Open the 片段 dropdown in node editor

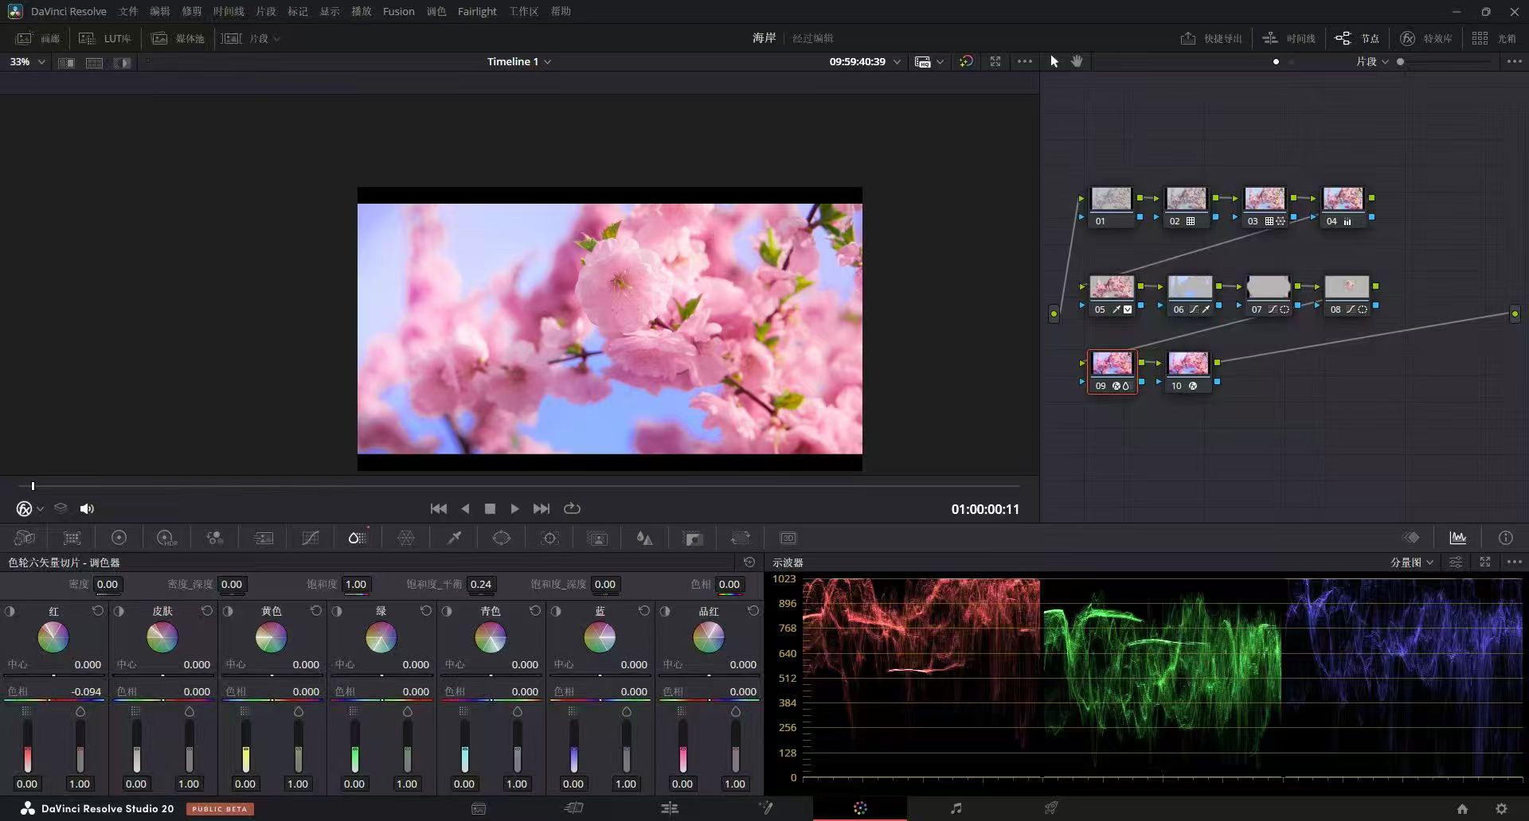coord(1372,62)
